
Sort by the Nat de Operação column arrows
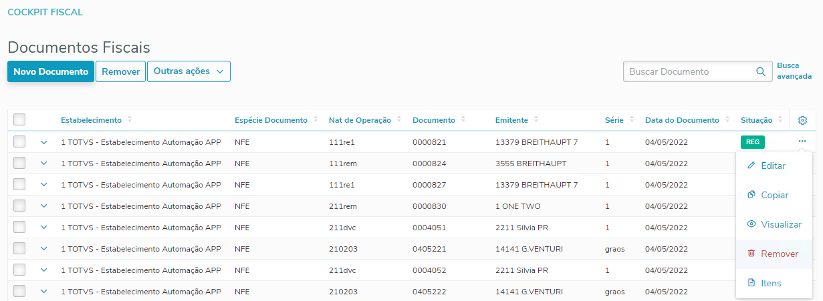click(x=399, y=120)
